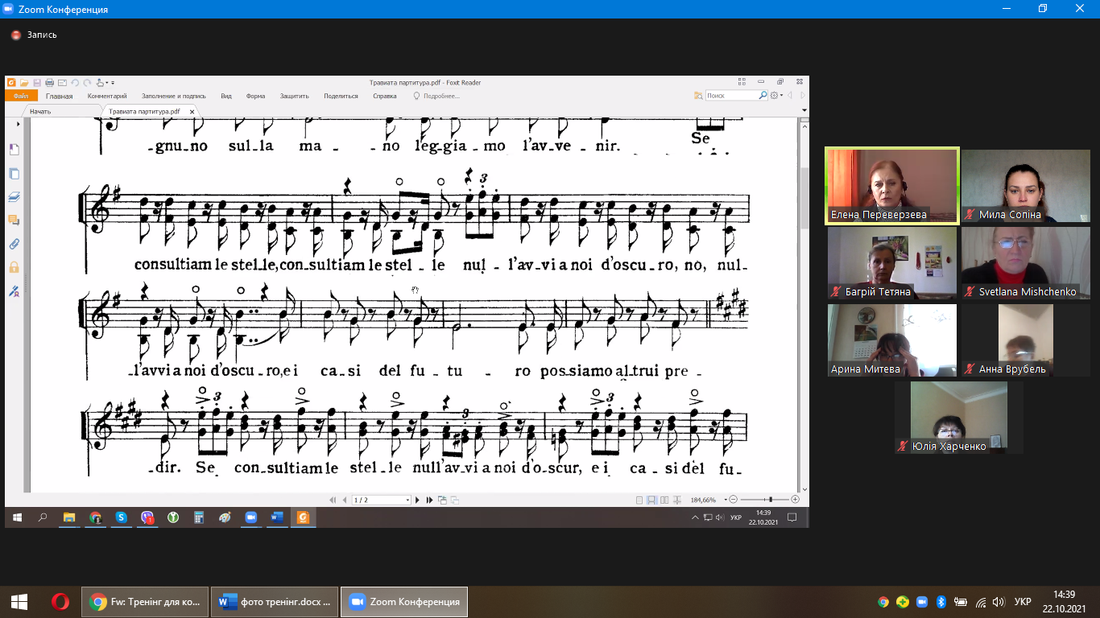Enable single page view mode

pos(639,500)
